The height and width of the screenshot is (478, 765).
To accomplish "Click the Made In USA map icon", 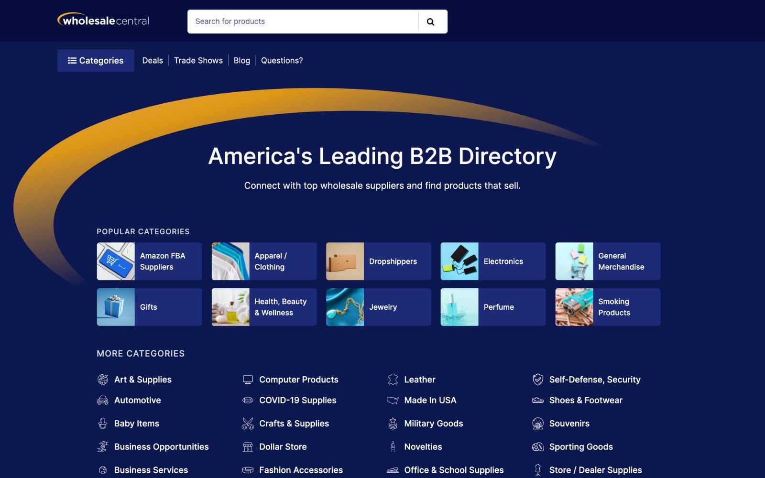I will [393, 400].
